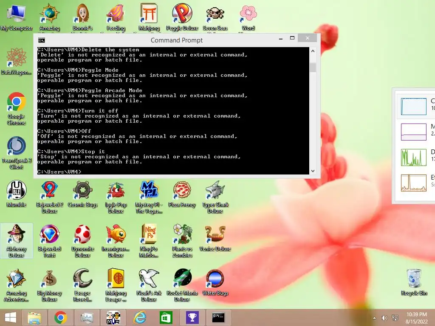The height and width of the screenshot is (326, 435).
Task: Open volume speaker tray icon
Action: (384, 318)
